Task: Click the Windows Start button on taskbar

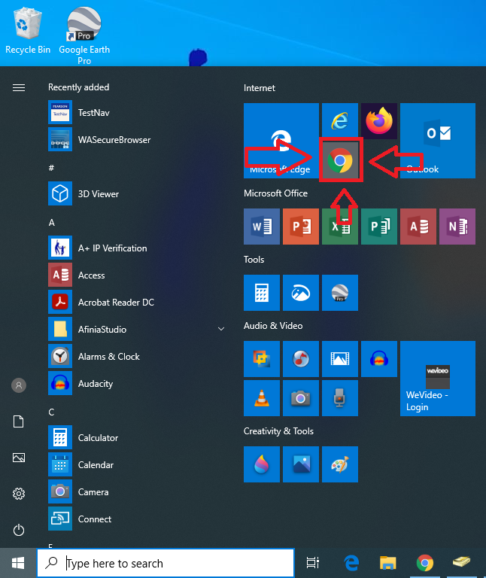Action: 18,563
